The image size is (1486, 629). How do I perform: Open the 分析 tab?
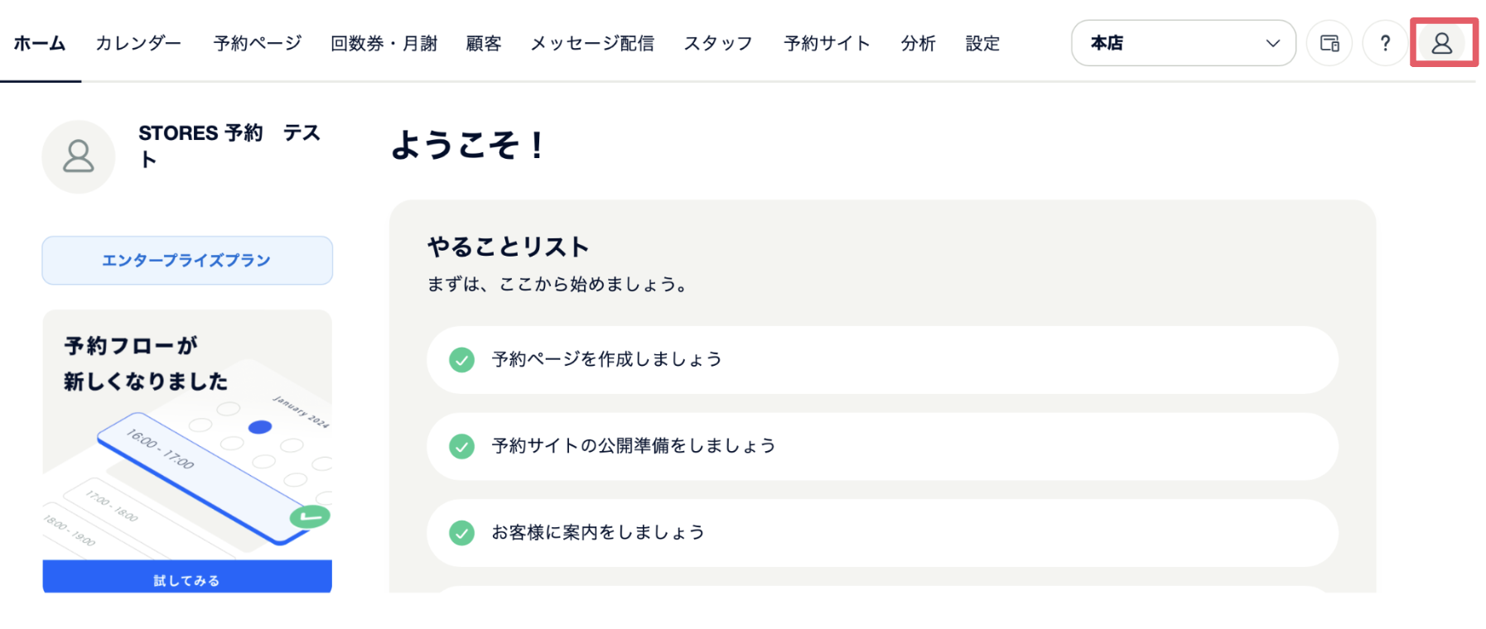[x=918, y=43]
